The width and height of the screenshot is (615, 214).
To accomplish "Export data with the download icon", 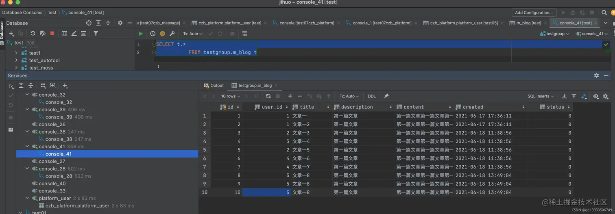I will coord(564,96).
